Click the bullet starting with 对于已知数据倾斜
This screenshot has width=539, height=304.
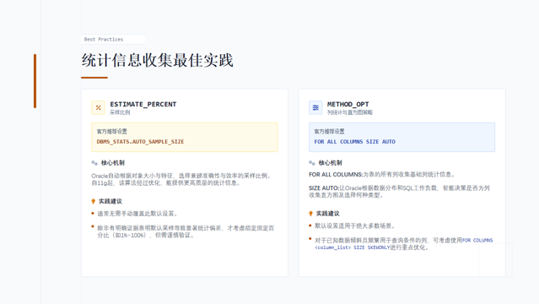[x=404, y=244]
